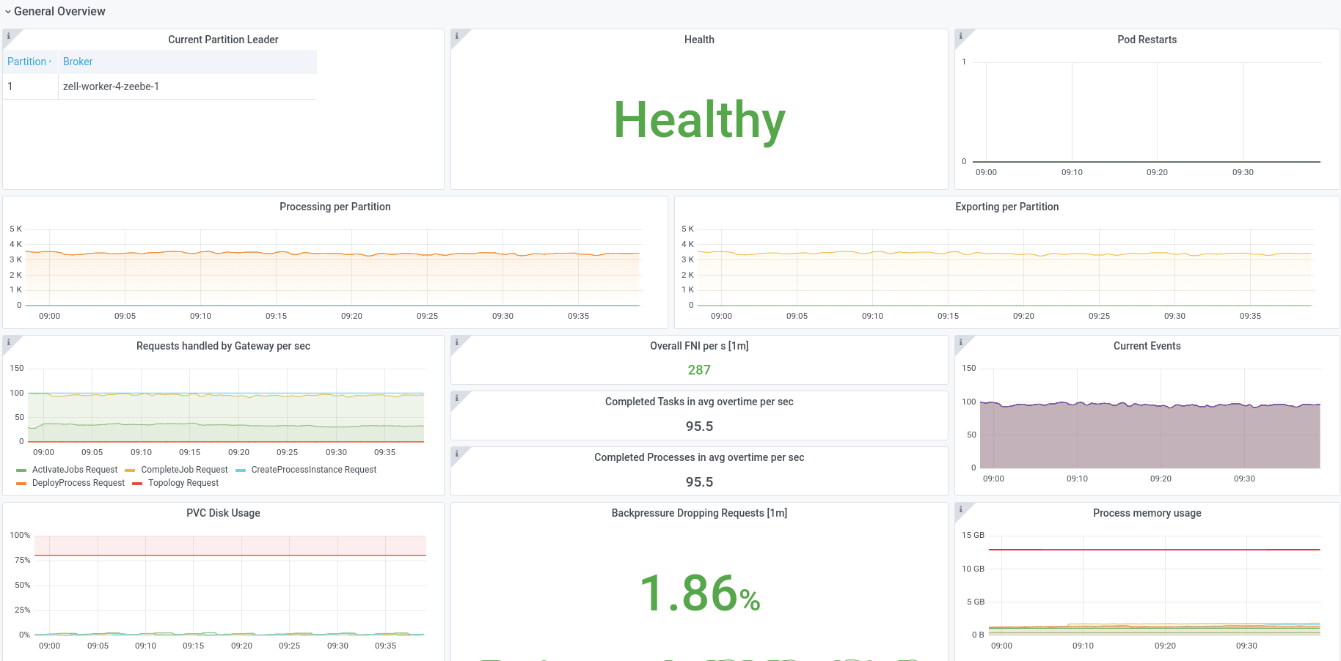Open Completed Processes in avg panel title

click(699, 457)
